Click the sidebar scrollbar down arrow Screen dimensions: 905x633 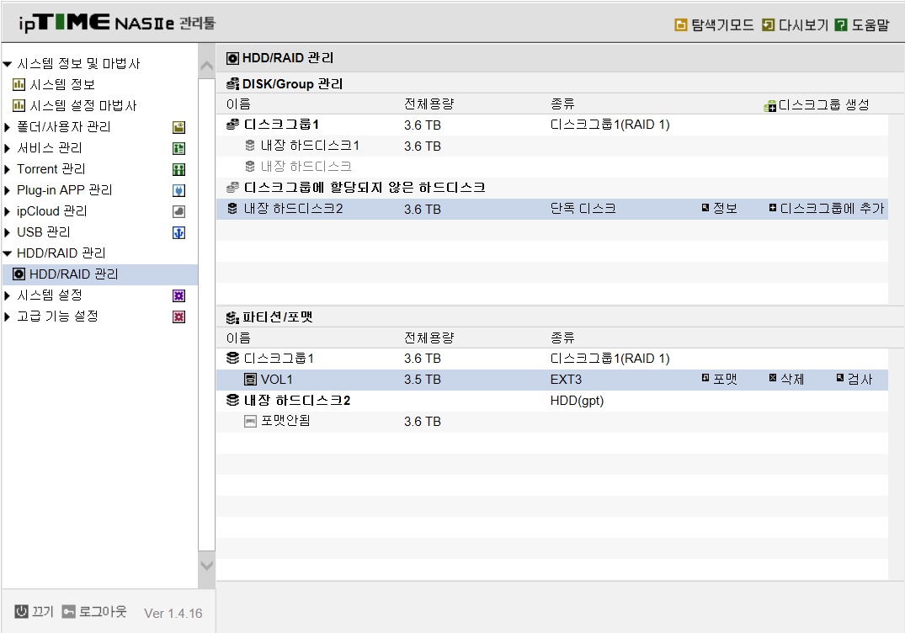(206, 566)
